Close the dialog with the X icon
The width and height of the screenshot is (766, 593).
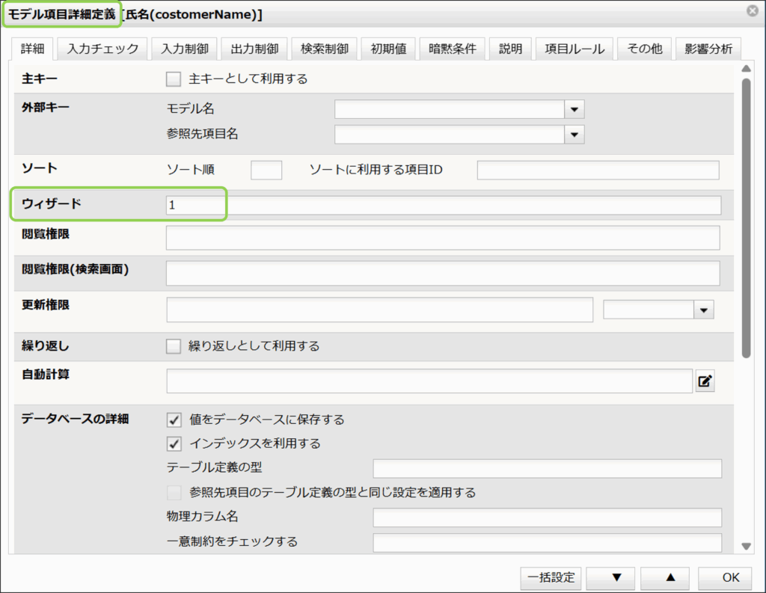753,11
